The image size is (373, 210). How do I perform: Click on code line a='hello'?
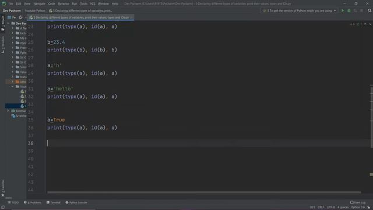pos(61,89)
